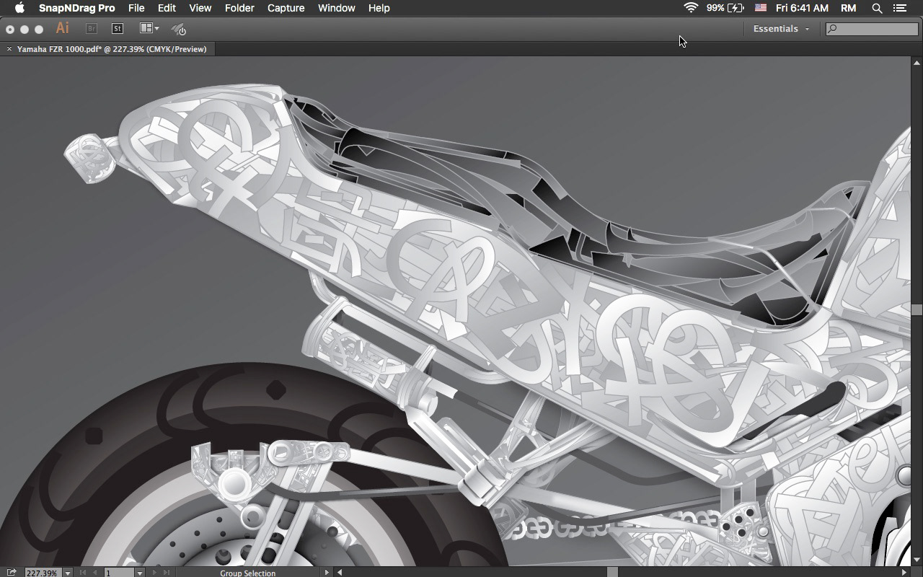Click the export share icon in status bar

tap(12, 573)
